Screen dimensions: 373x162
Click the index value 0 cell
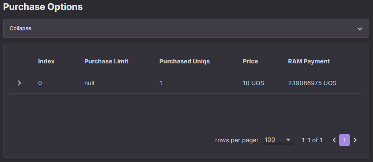40,83
